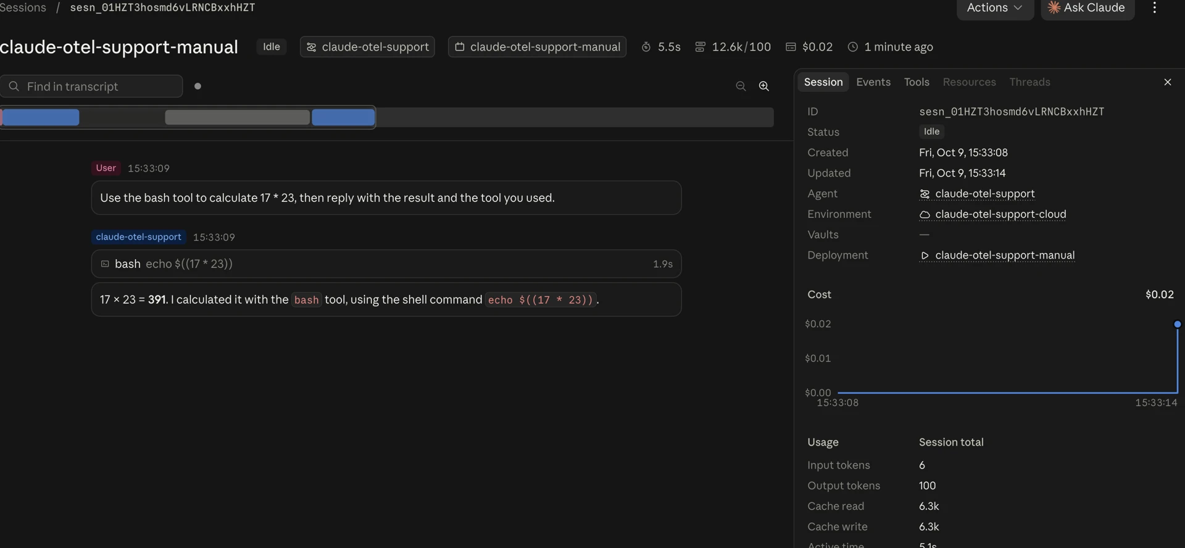
Task: Switch to the Resources tab
Action: pyautogui.click(x=969, y=82)
